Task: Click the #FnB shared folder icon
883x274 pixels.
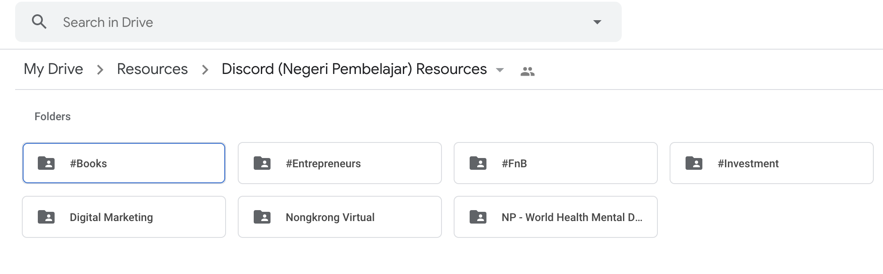Action: (x=478, y=163)
